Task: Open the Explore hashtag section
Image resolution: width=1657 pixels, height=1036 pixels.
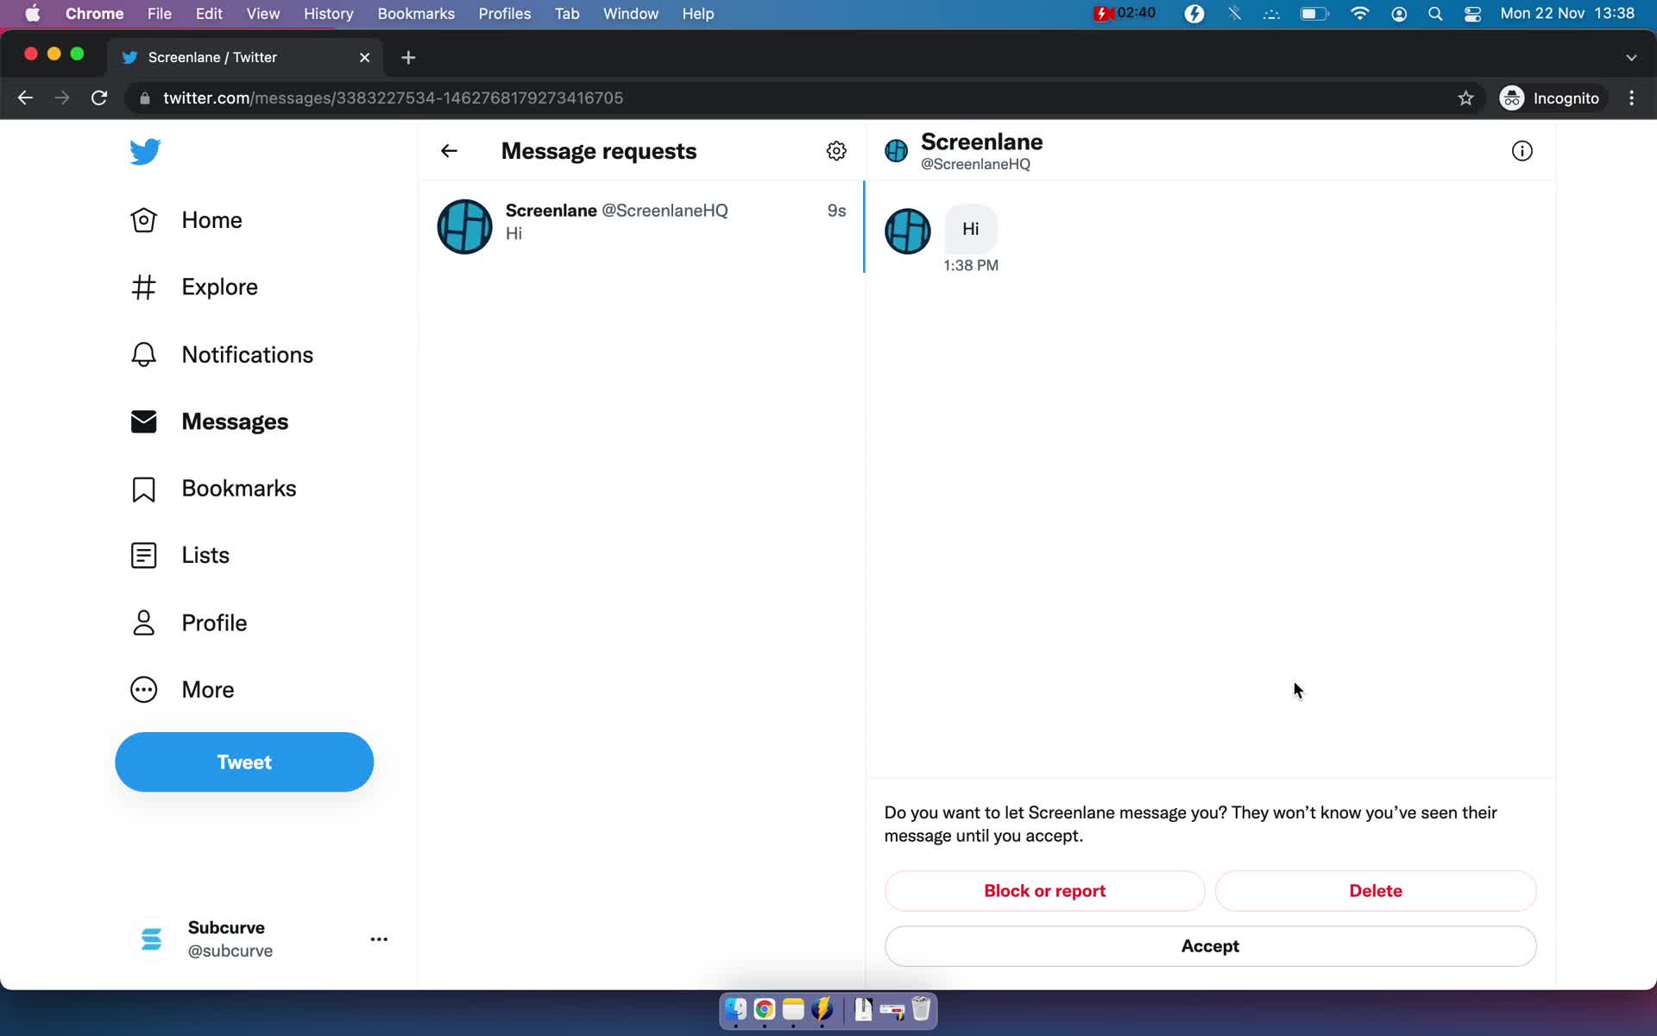Action: pyautogui.click(x=218, y=287)
